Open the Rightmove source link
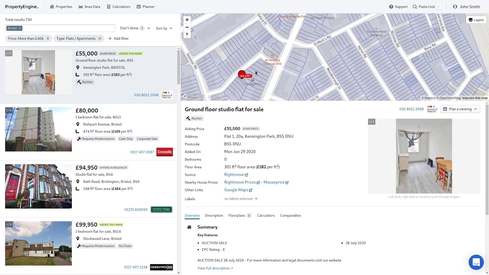This screenshot has height=275, width=489. [236, 175]
